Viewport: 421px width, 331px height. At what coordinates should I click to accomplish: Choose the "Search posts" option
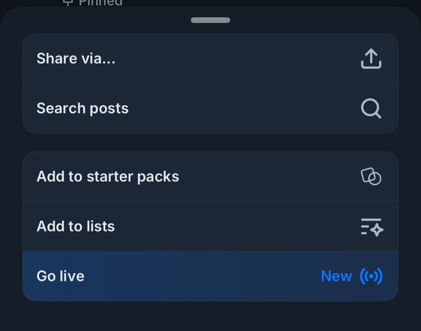(82, 109)
